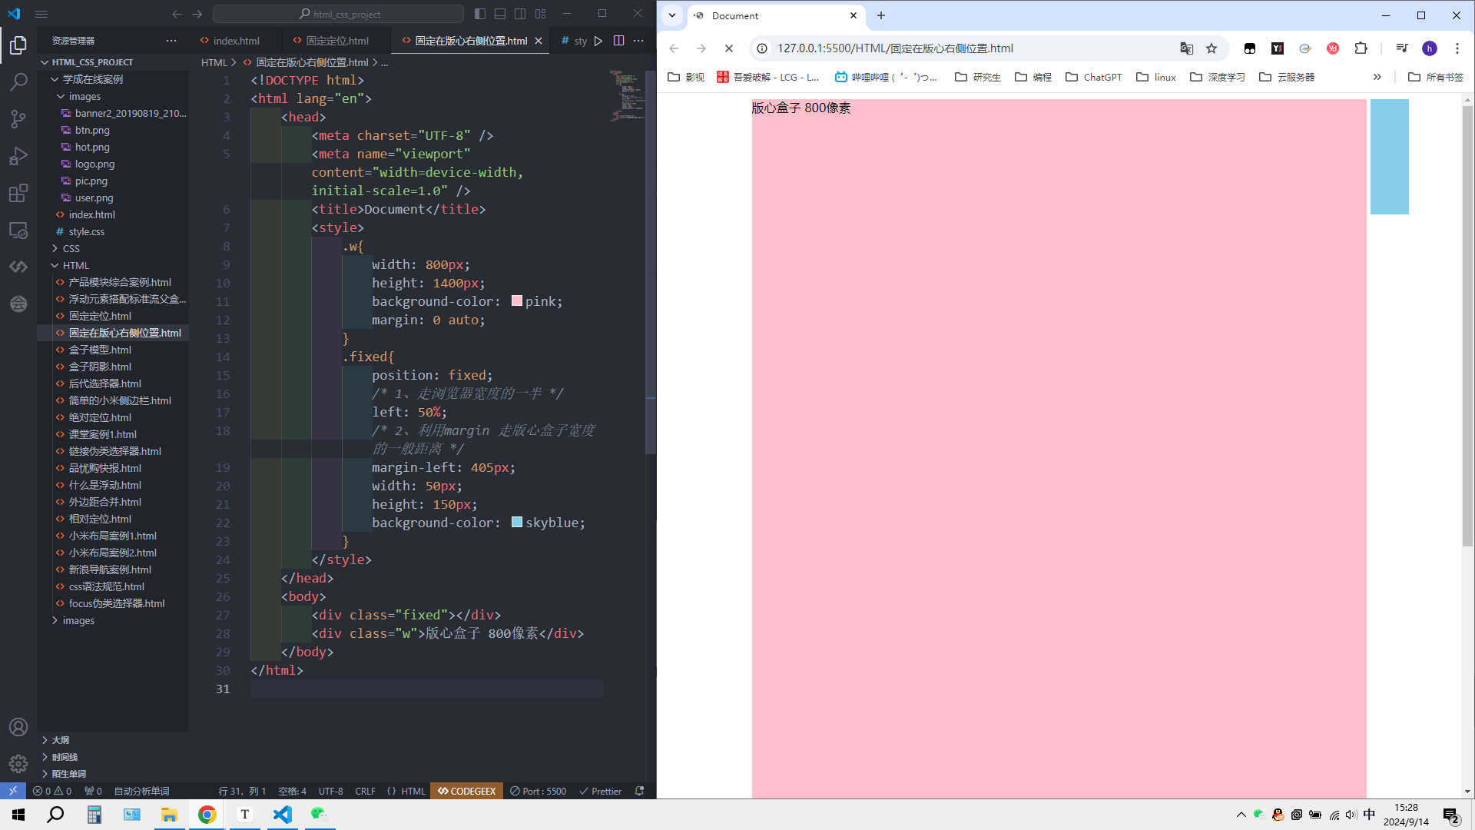Click the Split Editor Right icon
Image resolution: width=1475 pixels, height=830 pixels.
coord(618,41)
